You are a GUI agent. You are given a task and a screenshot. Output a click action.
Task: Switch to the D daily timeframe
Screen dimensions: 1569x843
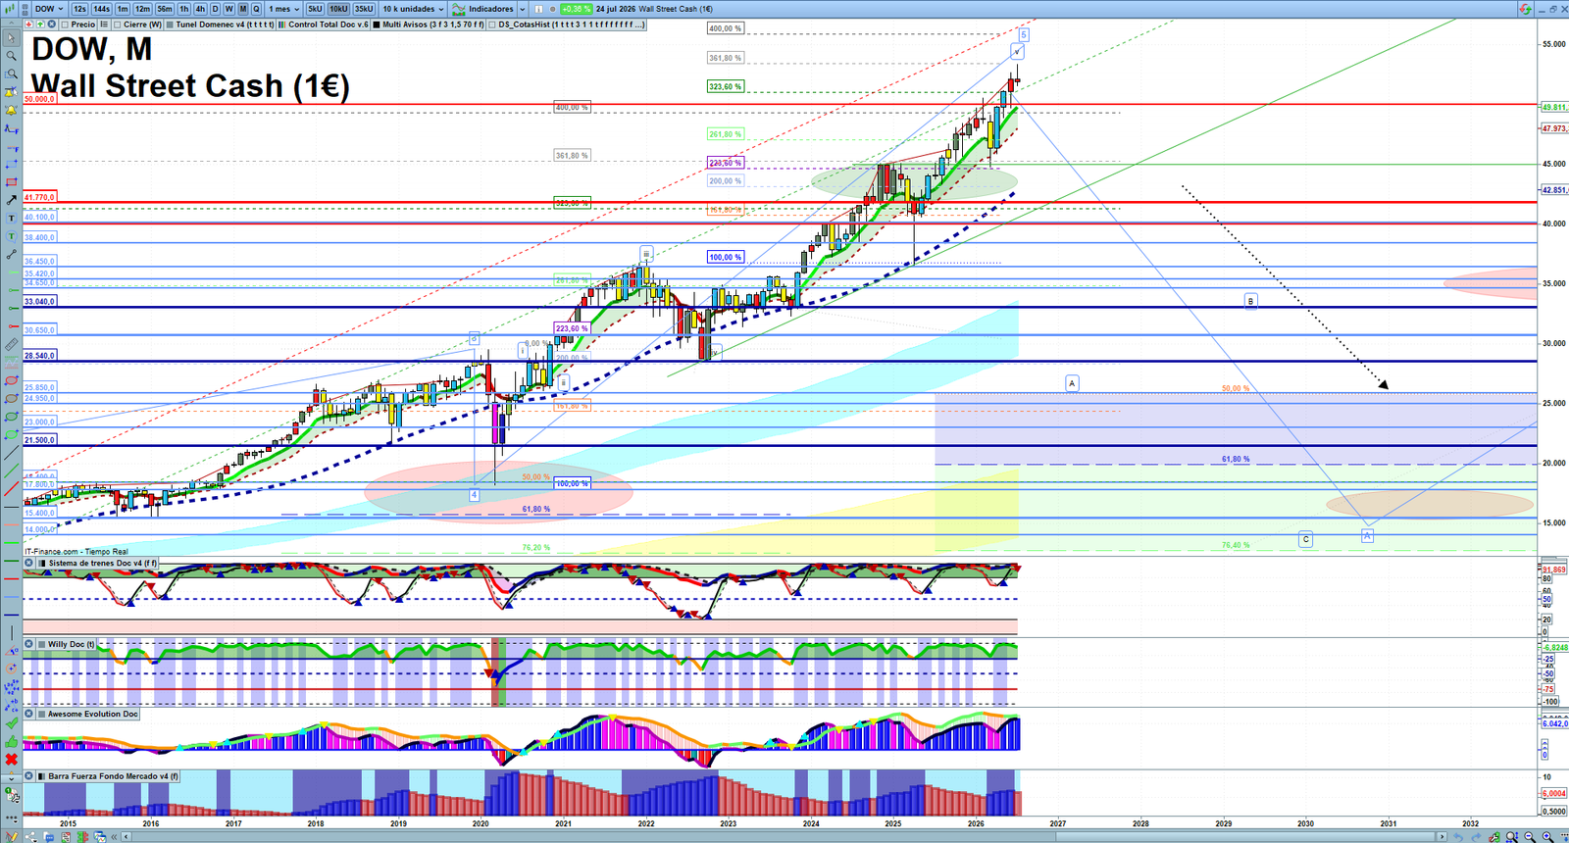point(215,9)
